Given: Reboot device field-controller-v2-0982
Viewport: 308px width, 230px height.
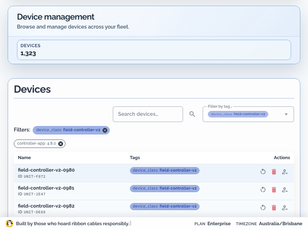Looking at the screenshot, I should 263,208.
